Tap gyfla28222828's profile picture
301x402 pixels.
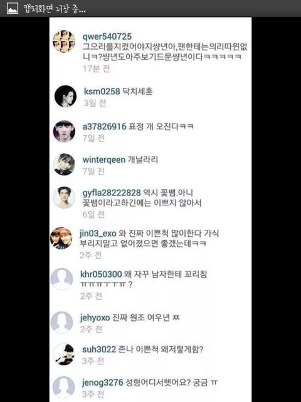64,197
